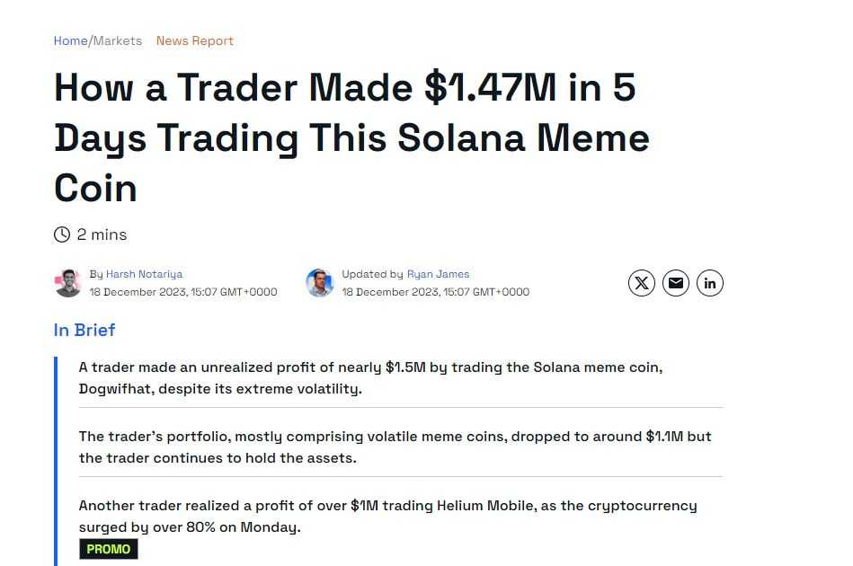The image size is (853, 566).
Task: Click the envelope icon for email sharing
Action: (x=676, y=283)
